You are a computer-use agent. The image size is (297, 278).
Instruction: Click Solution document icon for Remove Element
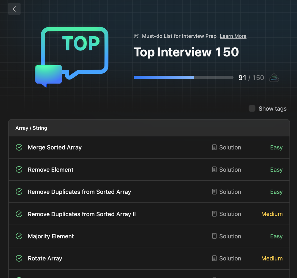coord(214,169)
